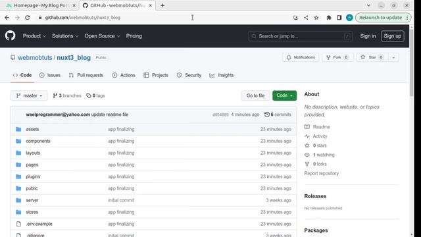Click the Sign up button
The image size is (421, 237).
pos(393,36)
